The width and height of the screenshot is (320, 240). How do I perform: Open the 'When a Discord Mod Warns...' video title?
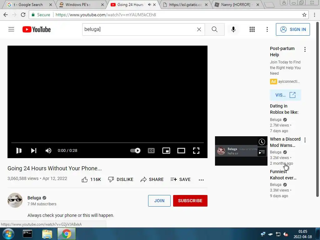pyautogui.click(x=285, y=142)
